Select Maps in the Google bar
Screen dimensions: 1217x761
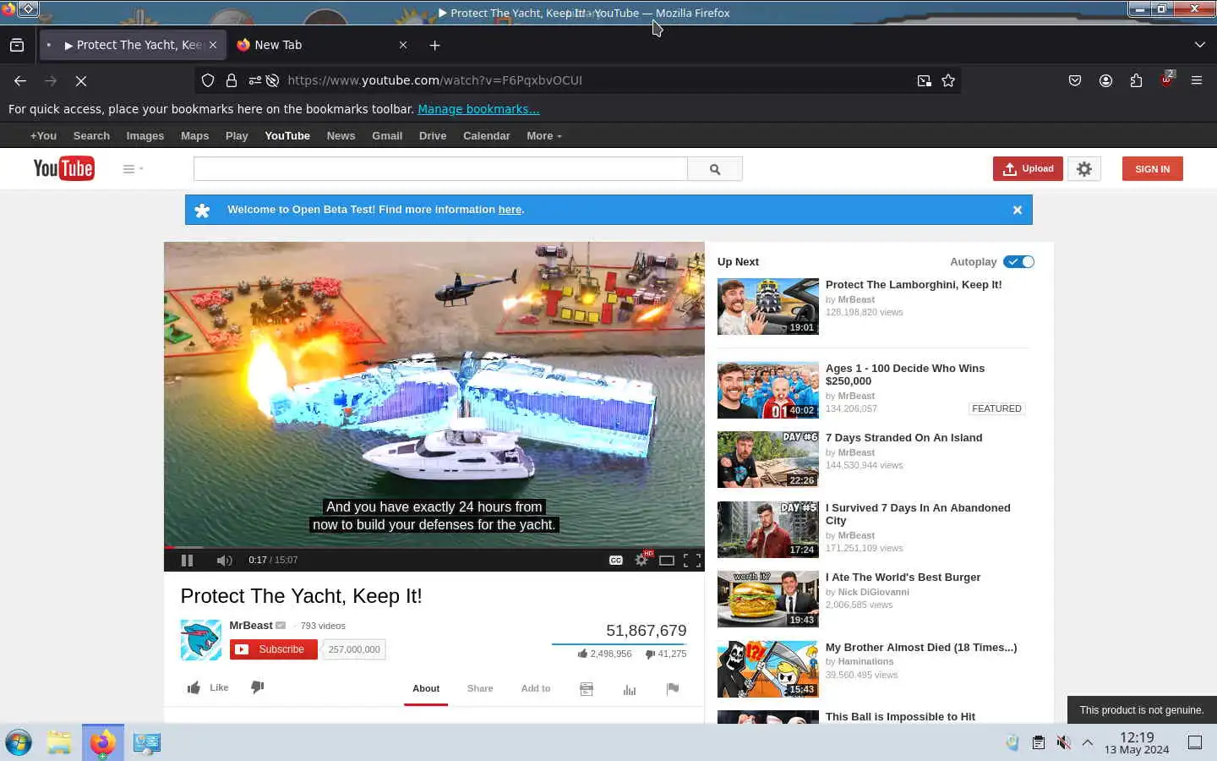[x=194, y=135]
